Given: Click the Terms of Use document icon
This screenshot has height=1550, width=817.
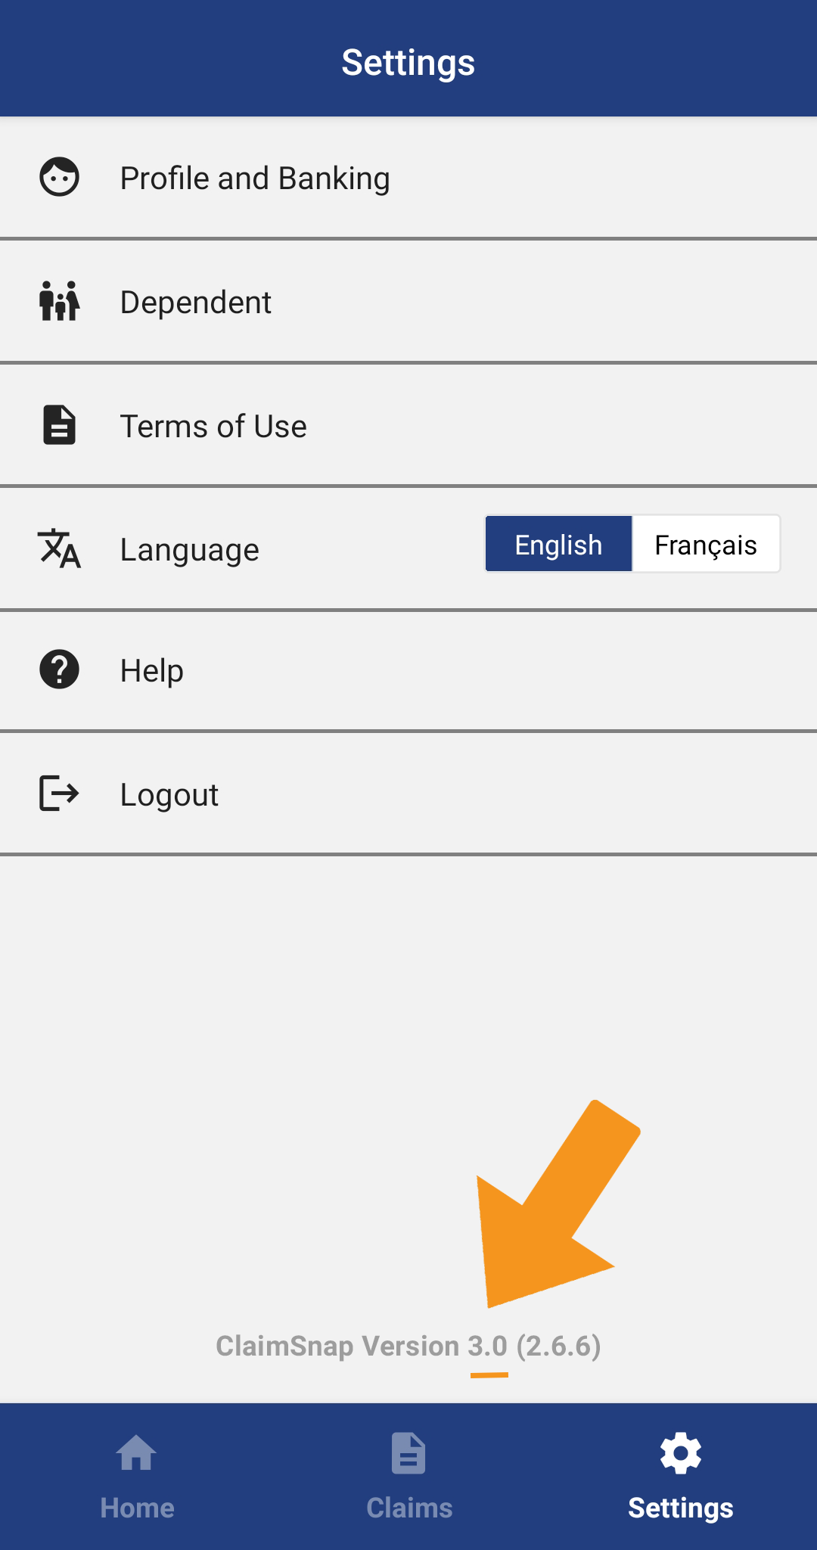Looking at the screenshot, I should pyautogui.click(x=59, y=425).
